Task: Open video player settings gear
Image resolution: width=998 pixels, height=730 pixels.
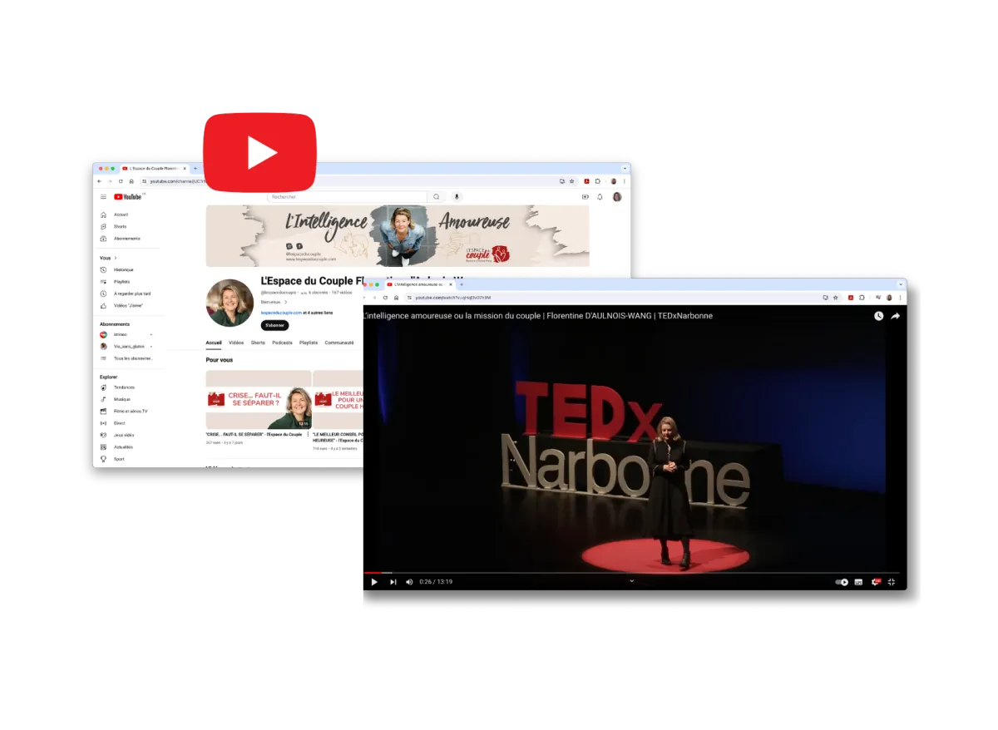Action: tap(875, 582)
